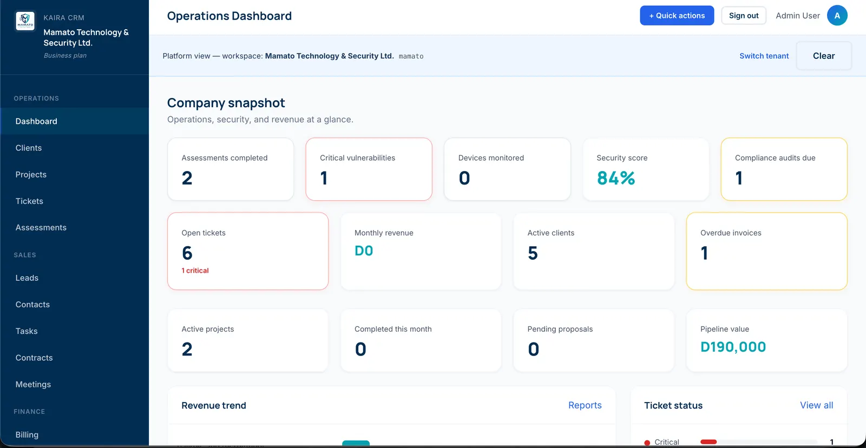The image size is (866, 448).
Task: Switch tenant from the platform banner
Action: pos(764,56)
